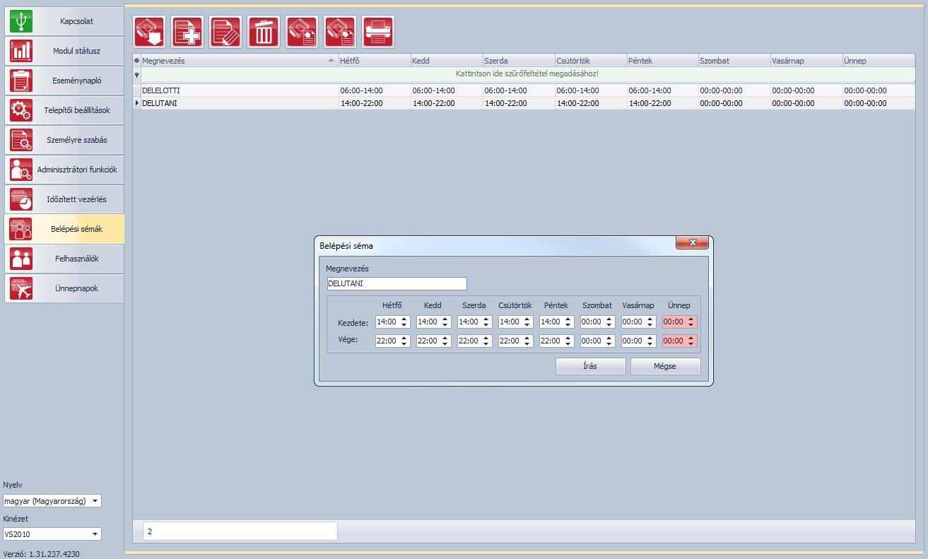
Task: Select the Belépési sémák sidebar item
Action: pos(64,229)
